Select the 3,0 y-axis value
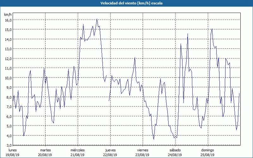Image resolution: width=253 pixels, height=158 pixels. click(x=9, y=145)
